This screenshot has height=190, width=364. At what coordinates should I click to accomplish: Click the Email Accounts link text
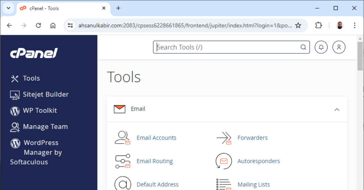click(x=156, y=138)
